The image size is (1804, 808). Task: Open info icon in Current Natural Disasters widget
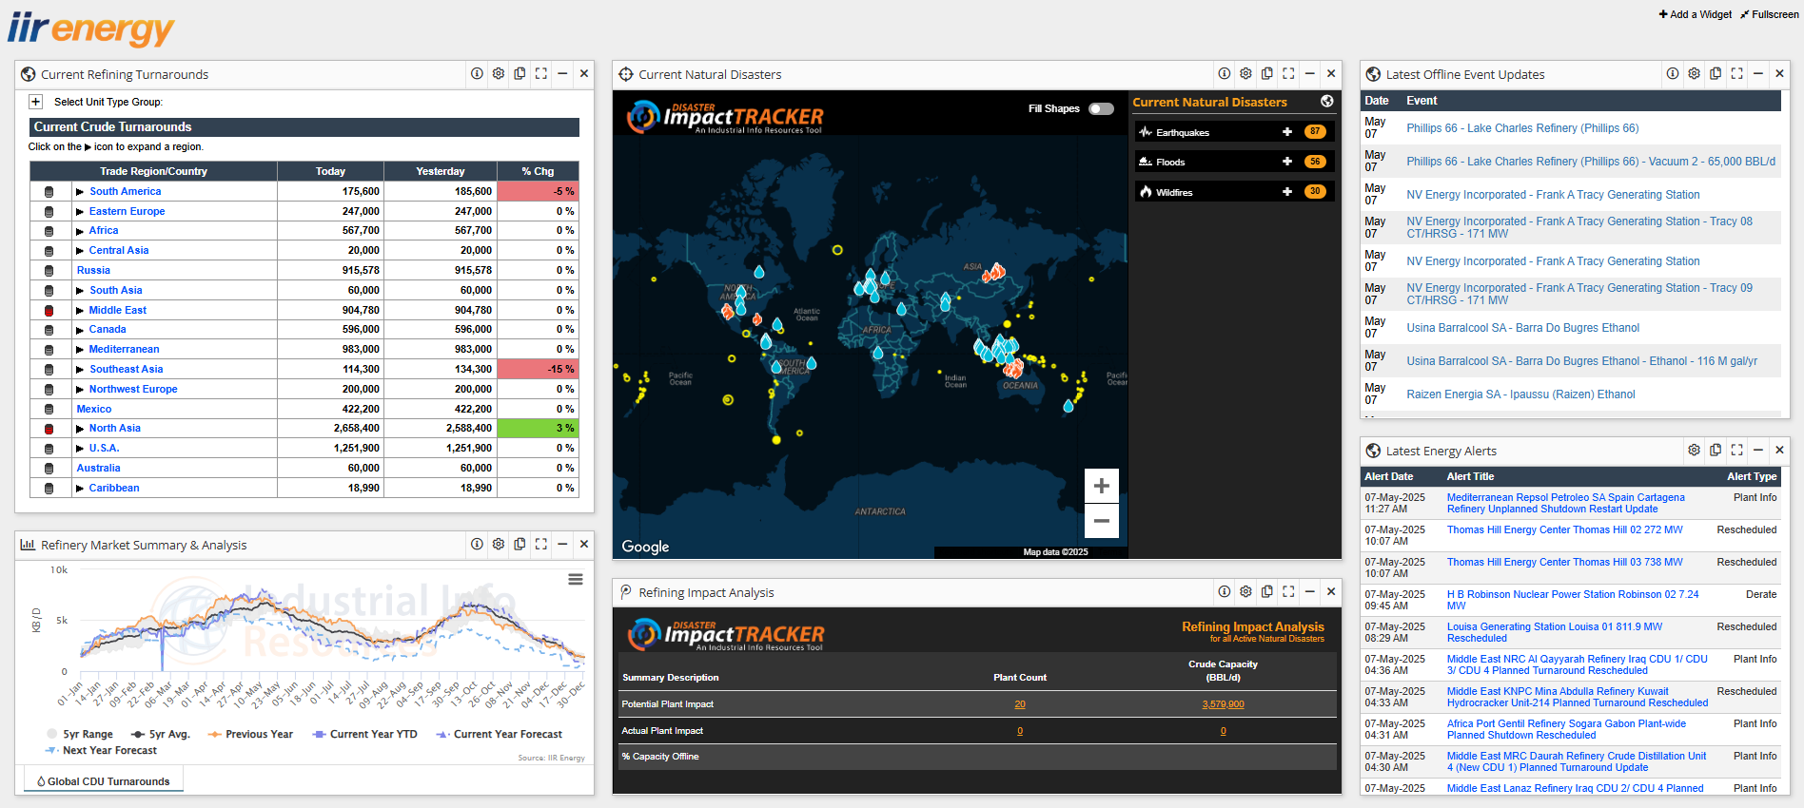coord(1225,73)
